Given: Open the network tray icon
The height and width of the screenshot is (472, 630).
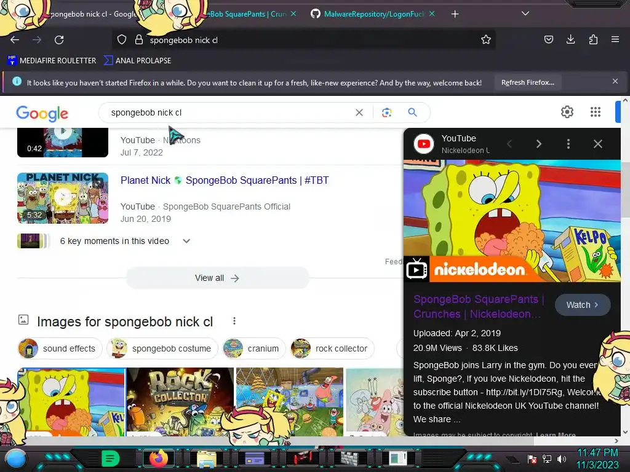Looking at the screenshot, I should (x=546, y=459).
